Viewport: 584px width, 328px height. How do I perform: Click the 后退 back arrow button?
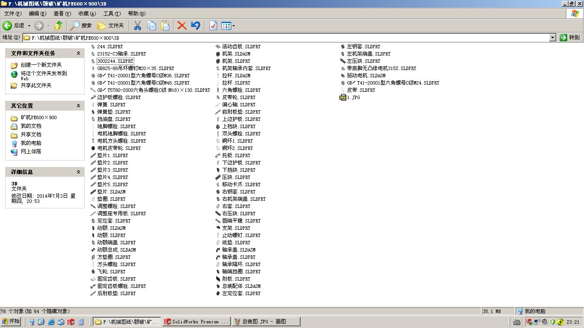tap(13, 26)
